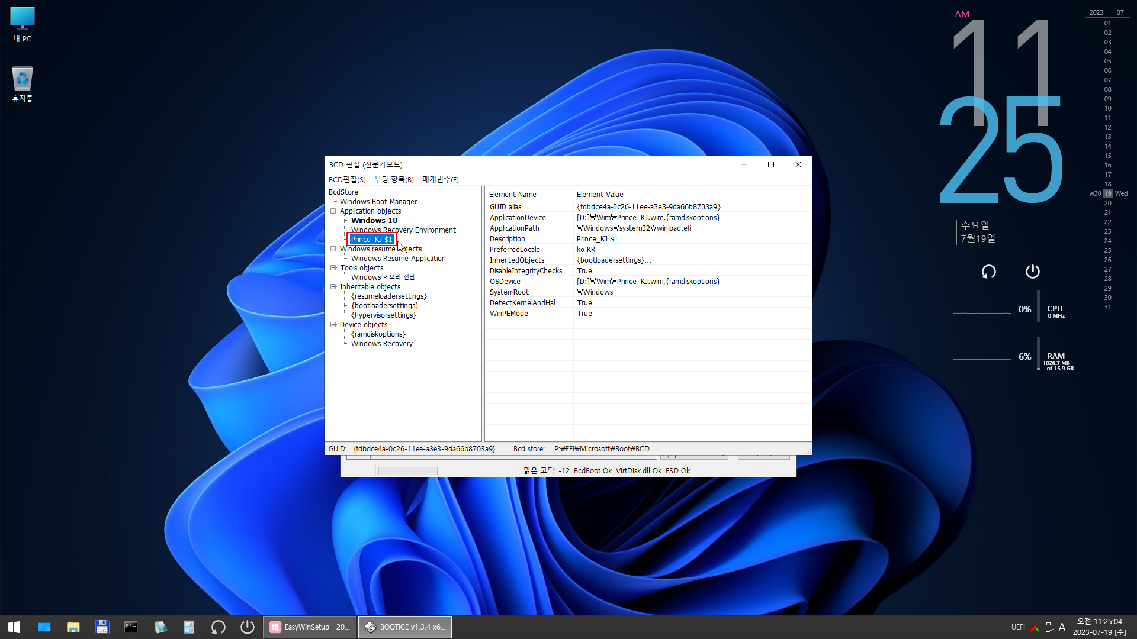The image size is (1137, 639).
Task: Select the WinPEMode row
Action: tap(648, 314)
